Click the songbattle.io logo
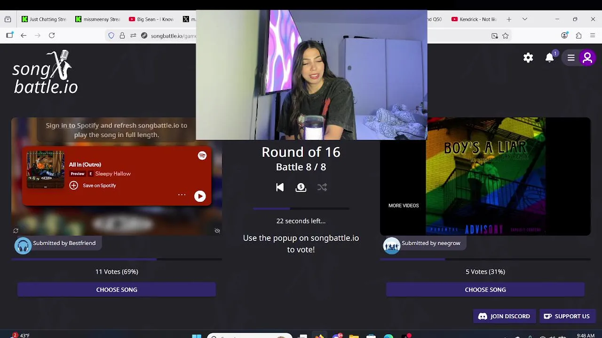The width and height of the screenshot is (602, 338). 45,72
